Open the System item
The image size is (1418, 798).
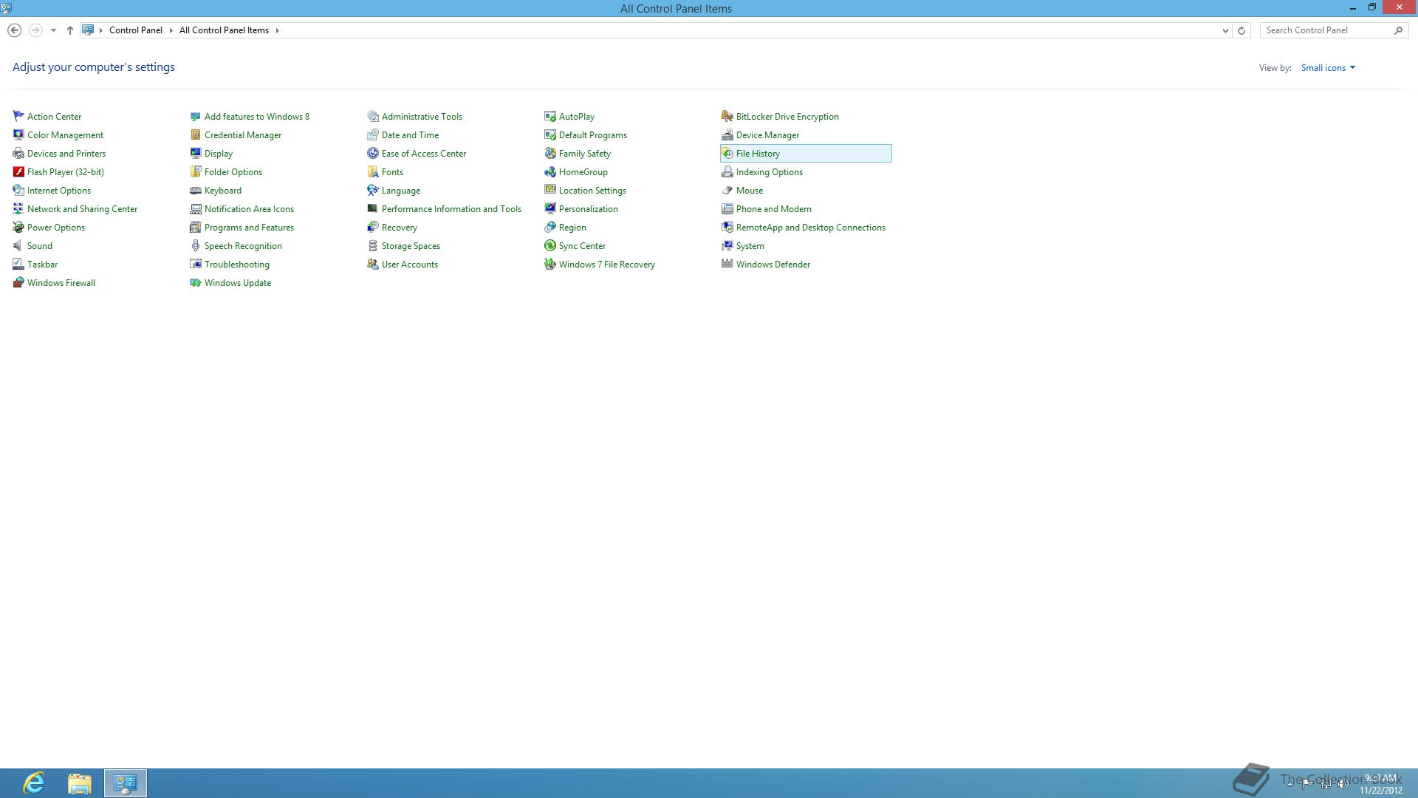(750, 246)
